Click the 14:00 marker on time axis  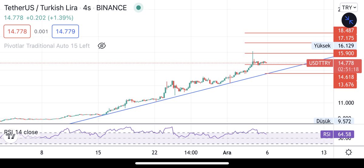(190, 152)
